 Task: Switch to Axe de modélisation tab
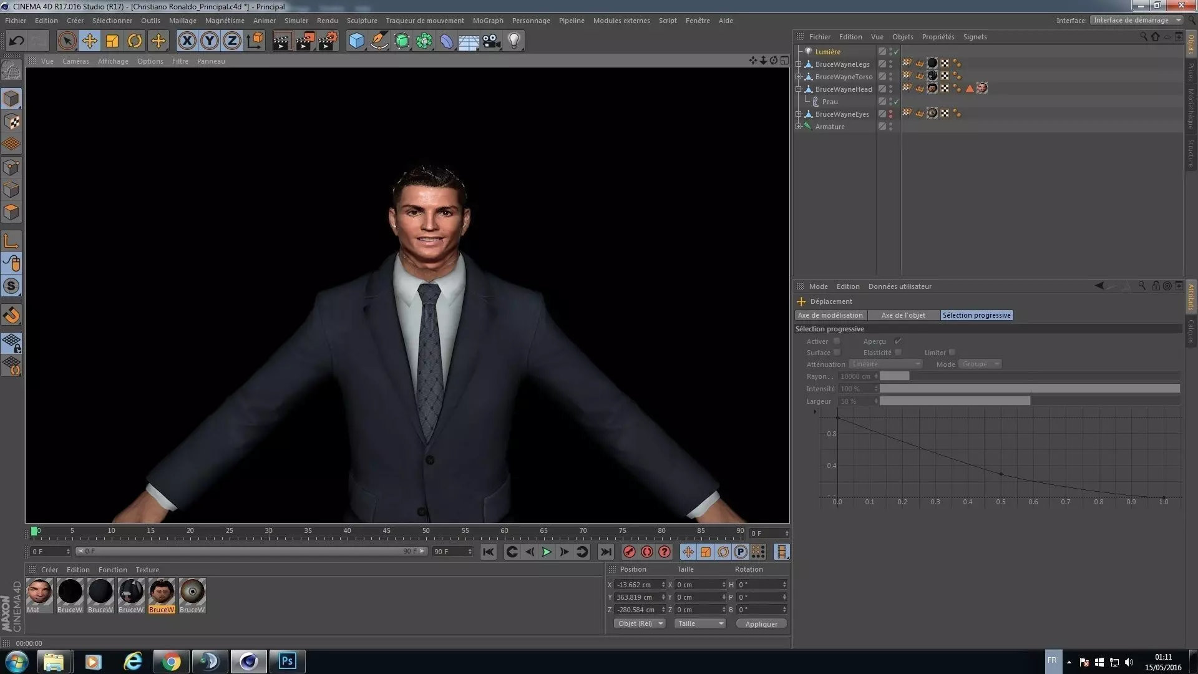coord(830,316)
